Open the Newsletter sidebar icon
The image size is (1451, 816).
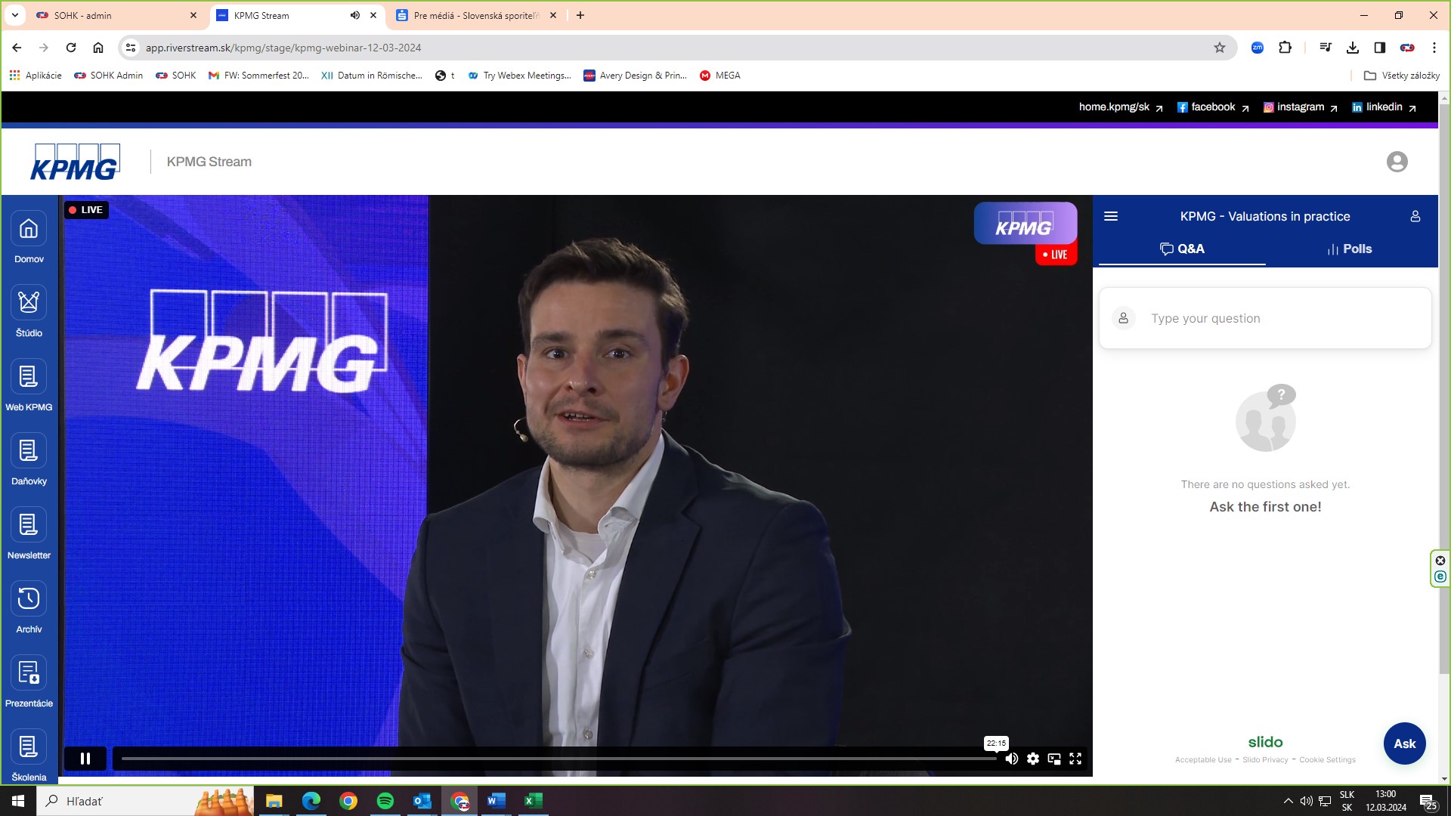pyautogui.click(x=29, y=525)
